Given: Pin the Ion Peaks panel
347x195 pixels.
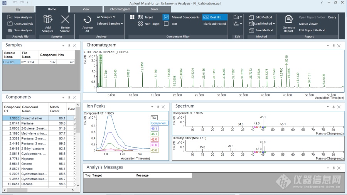Looking at the screenshot, I should click(158, 107).
